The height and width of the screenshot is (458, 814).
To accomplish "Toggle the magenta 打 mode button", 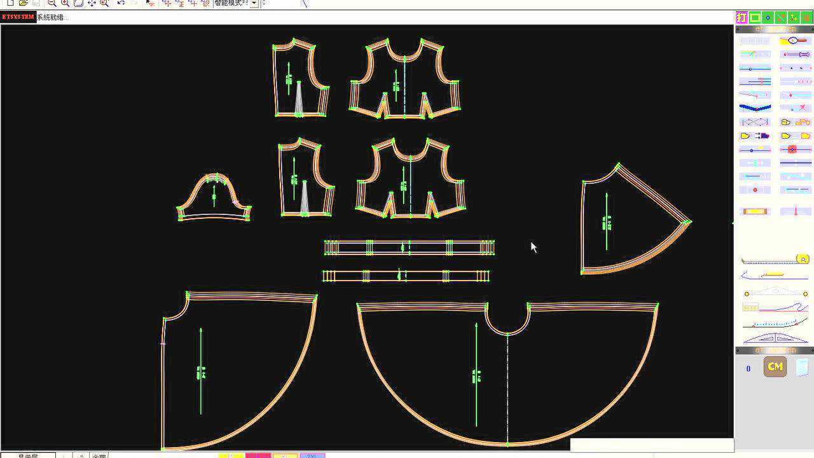I will point(742,18).
